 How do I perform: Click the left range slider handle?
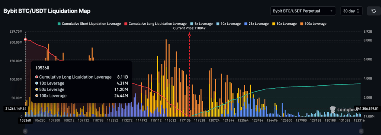coord(25,131)
